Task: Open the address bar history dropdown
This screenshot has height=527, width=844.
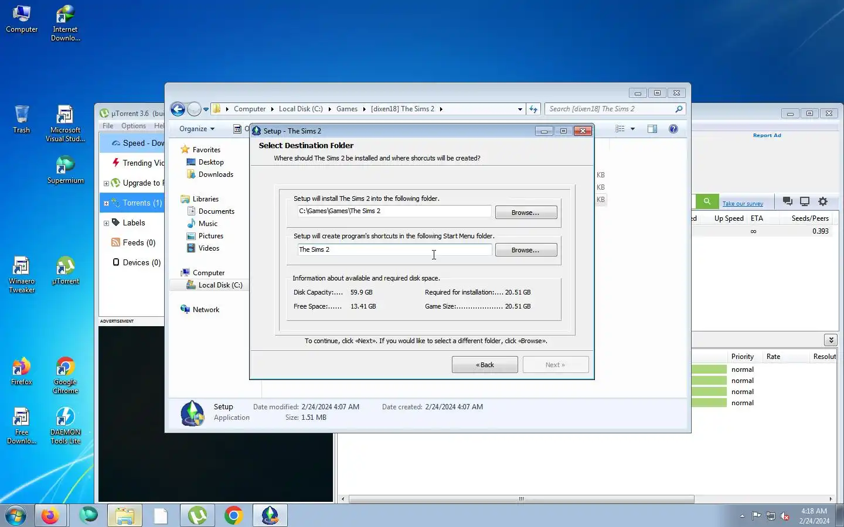Action: pos(520,109)
